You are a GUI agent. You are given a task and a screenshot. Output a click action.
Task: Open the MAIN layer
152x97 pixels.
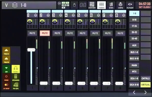(x=134, y=65)
